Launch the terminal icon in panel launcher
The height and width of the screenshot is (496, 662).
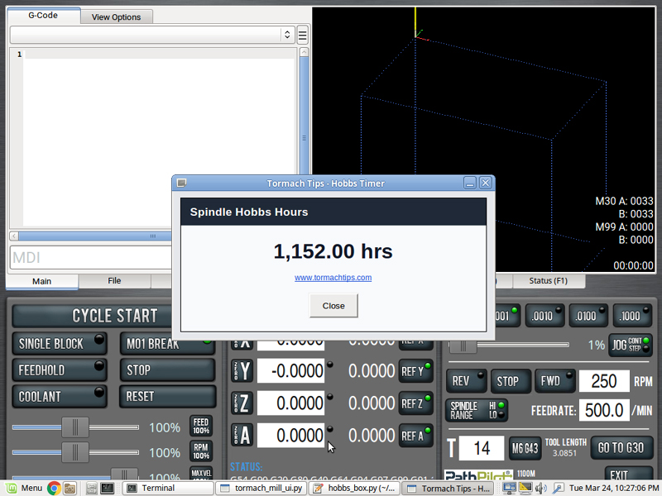click(107, 488)
